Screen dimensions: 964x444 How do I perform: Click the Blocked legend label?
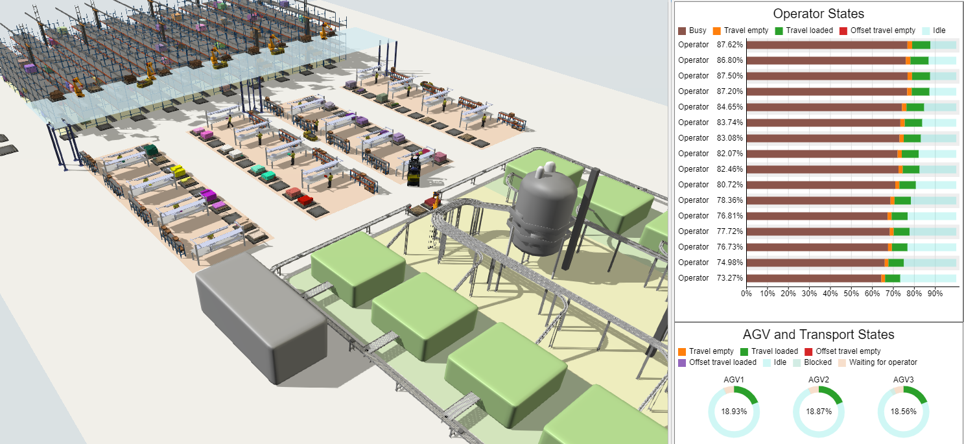(817, 362)
